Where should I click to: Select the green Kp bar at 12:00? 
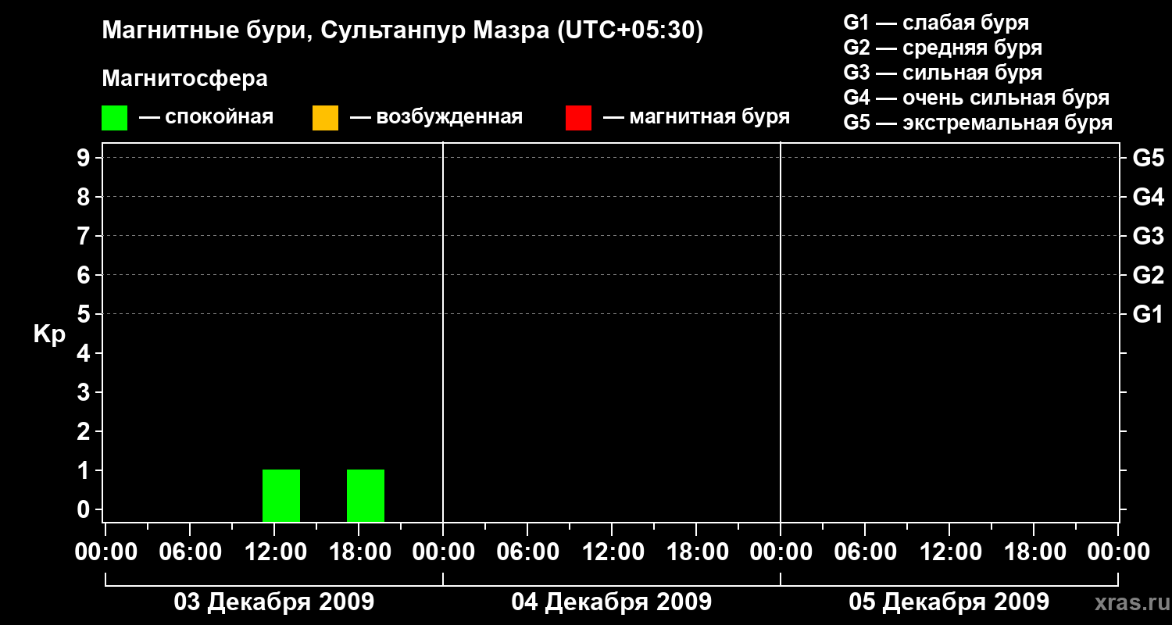[281, 495]
